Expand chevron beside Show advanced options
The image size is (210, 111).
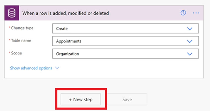[x=57, y=68]
